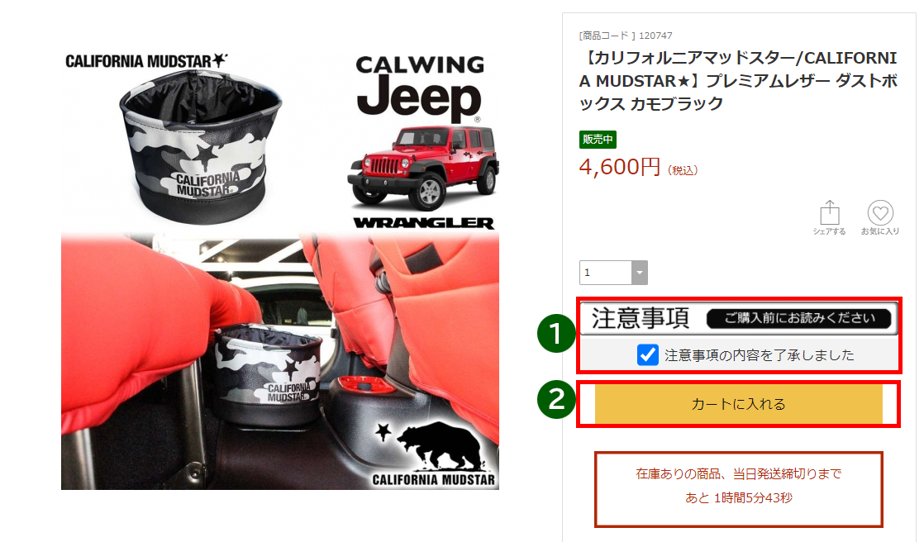The width and height of the screenshot is (924, 542).
Task: Click the 4,600円 price text
Action: [619, 168]
